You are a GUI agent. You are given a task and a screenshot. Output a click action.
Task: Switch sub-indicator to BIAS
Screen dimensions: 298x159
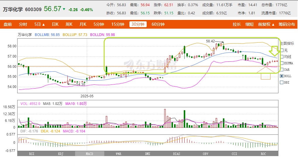176,154
